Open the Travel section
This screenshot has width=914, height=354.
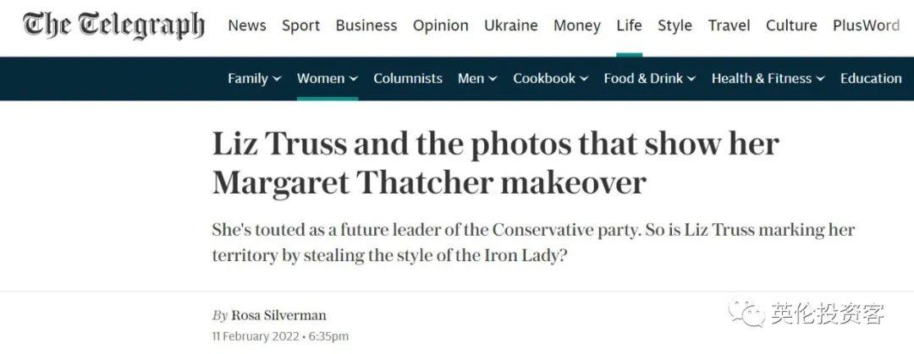(x=729, y=25)
